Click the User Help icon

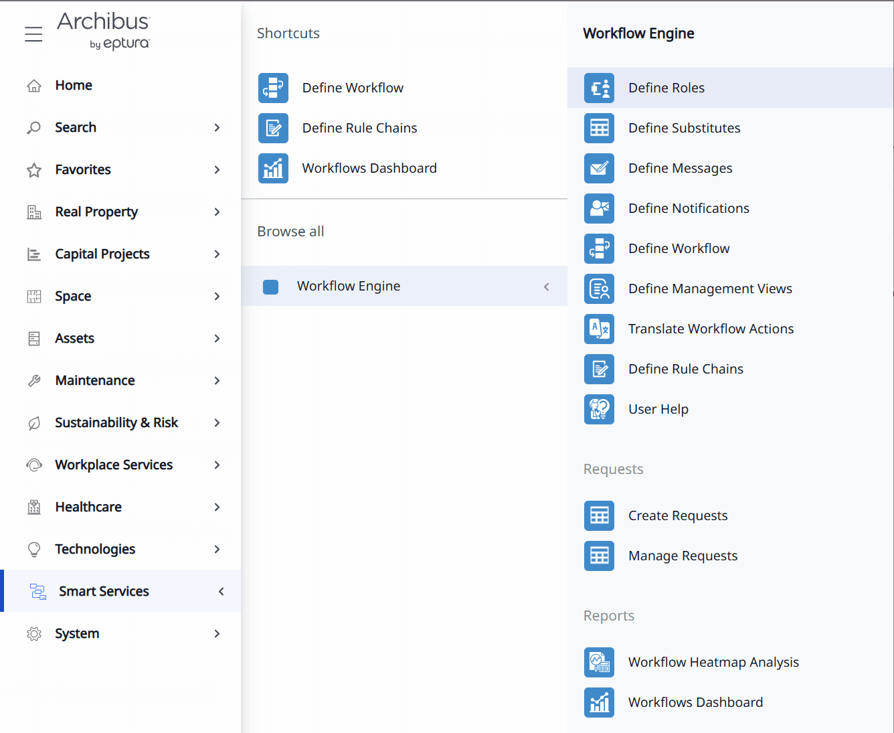[x=599, y=409]
